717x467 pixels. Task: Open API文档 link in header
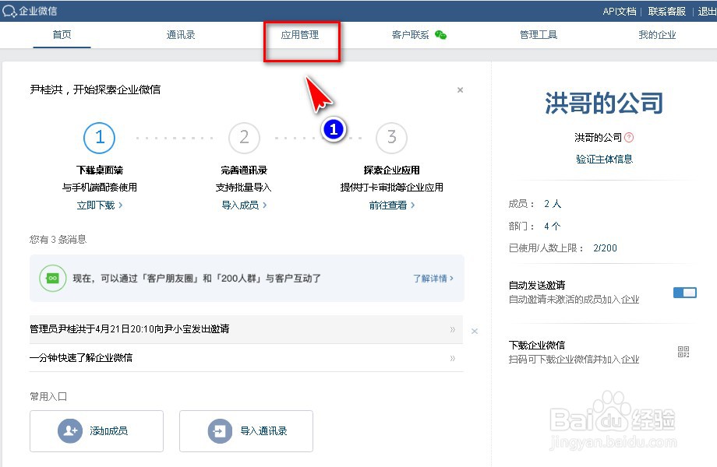(x=619, y=12)
